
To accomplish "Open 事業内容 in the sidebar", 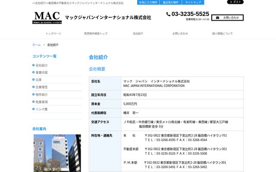I will 41,73.
